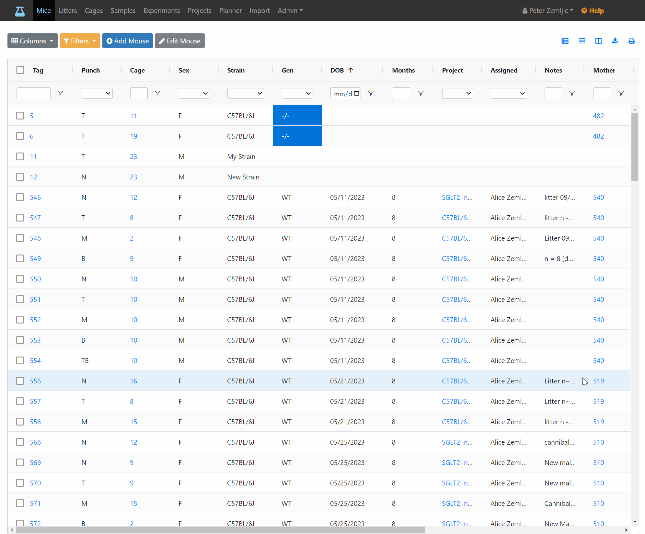Open the DOB date picker calendar icon
Image resolution: width=645 pixels, height=534 pixels.
[x=357, y=93]
